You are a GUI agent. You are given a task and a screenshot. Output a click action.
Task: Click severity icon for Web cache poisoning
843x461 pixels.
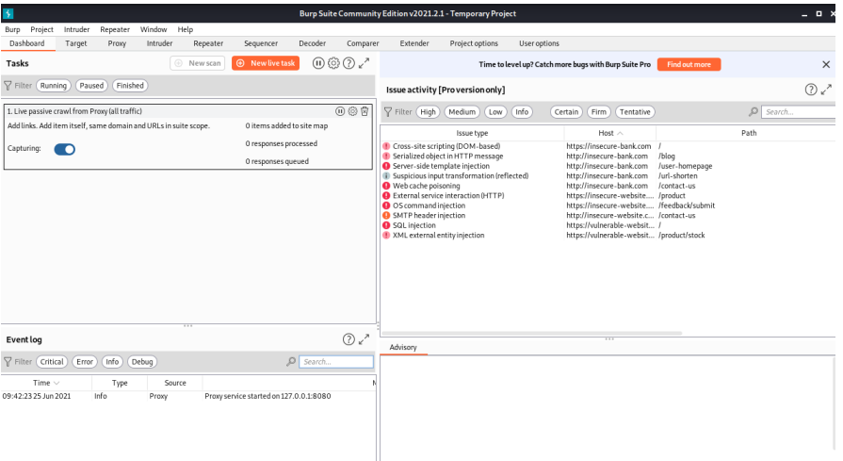[x=386, y=186]
